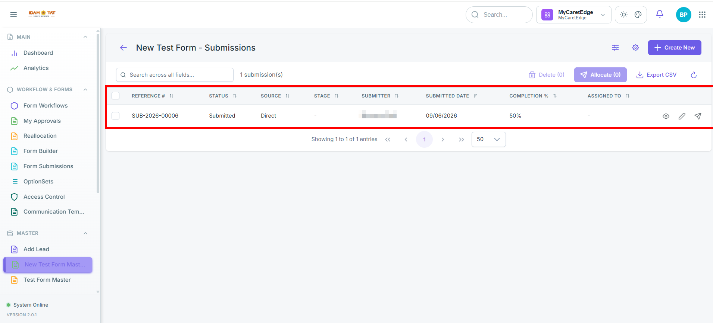Tick the select-all checkbox in the table header

click(116, 96)
